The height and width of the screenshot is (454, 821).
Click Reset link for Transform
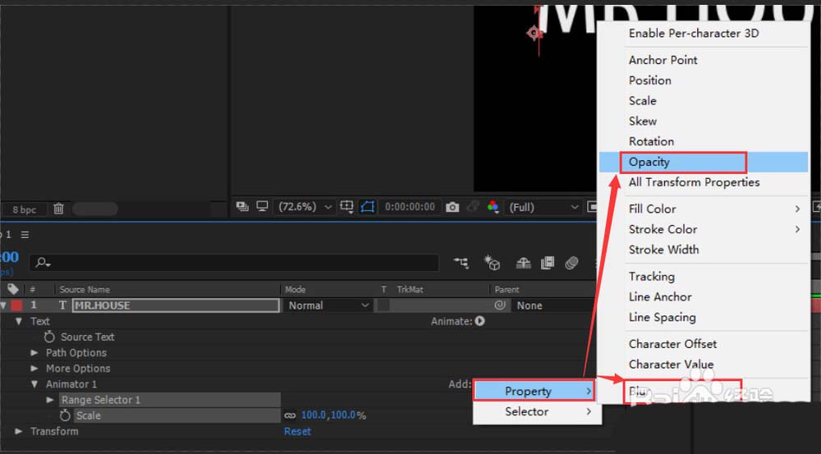click(297, 431)
